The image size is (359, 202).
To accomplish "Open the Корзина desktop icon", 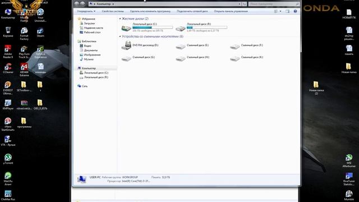I will (8, 32).
